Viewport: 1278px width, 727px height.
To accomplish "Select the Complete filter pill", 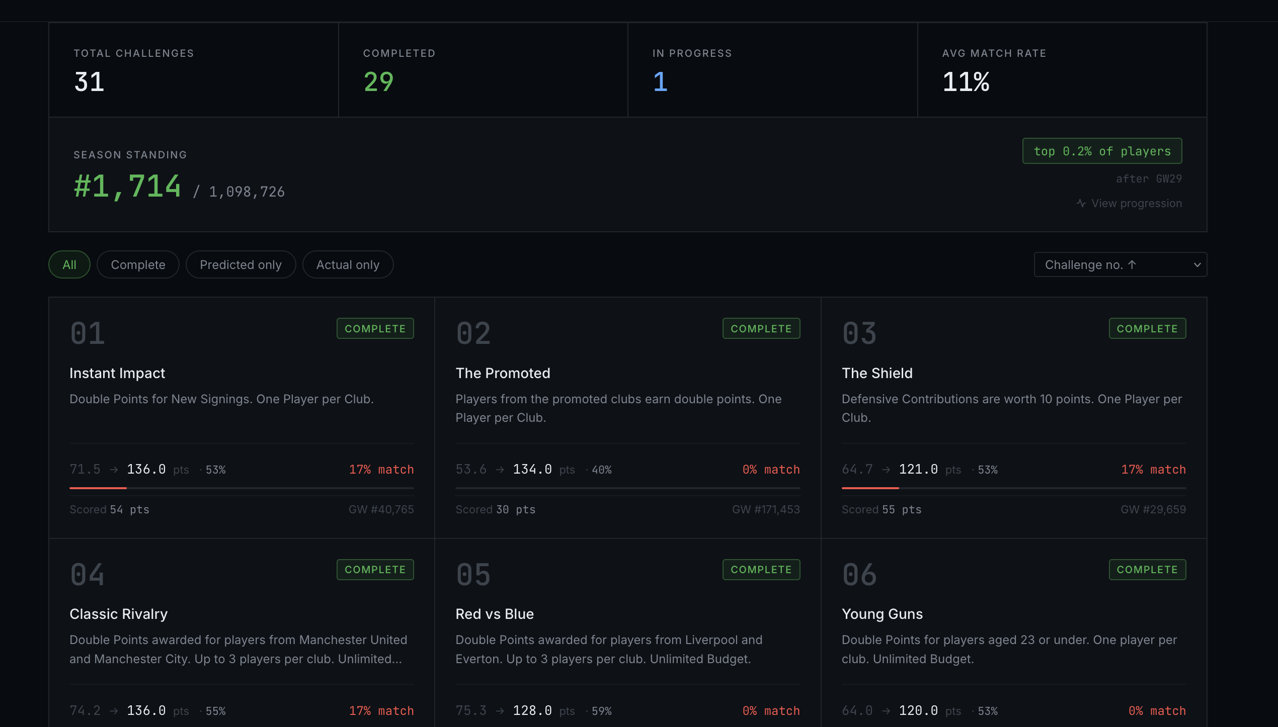I will tap(138, 264).
